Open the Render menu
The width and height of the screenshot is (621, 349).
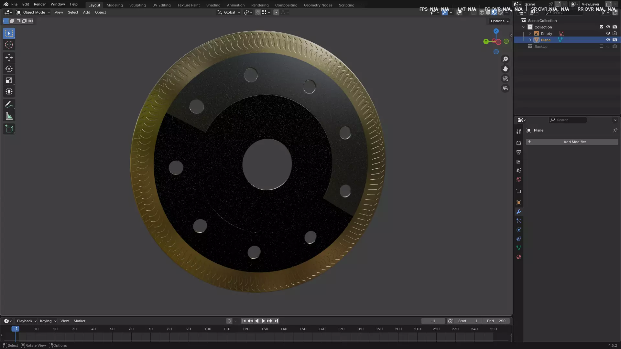40,4
